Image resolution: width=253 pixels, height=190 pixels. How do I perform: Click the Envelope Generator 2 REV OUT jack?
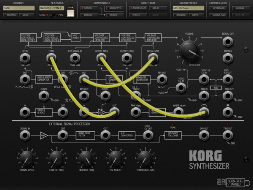tap(162, 79)
